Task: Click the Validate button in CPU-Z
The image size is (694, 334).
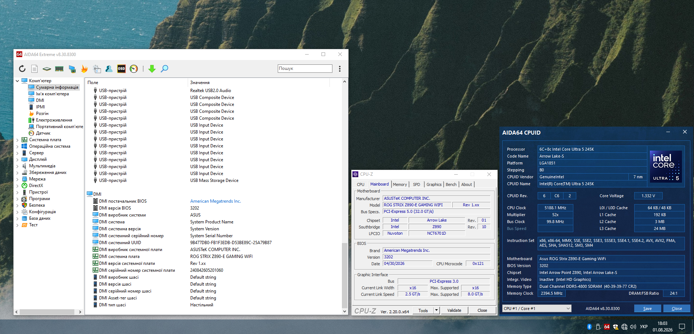Action: [454, 310]
